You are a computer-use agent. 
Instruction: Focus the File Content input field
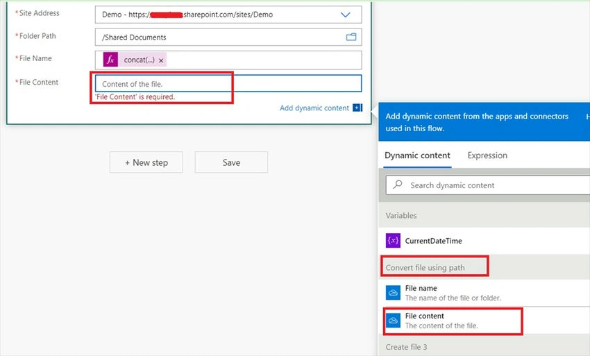(x=228, y=83)
